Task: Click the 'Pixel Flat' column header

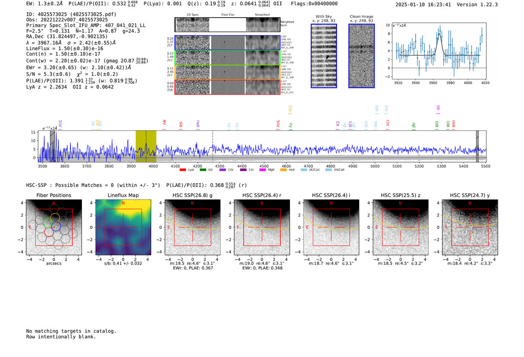Action: point(228,15)
